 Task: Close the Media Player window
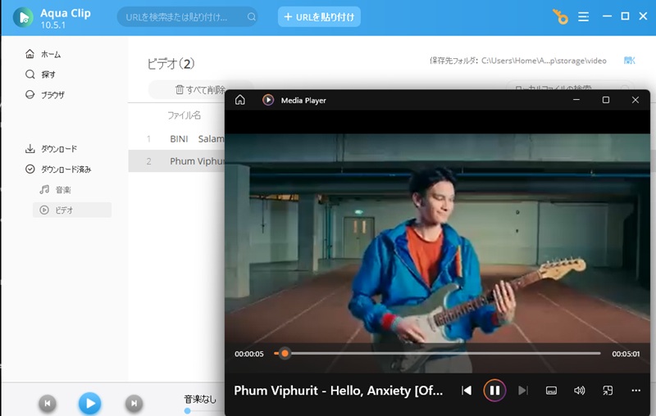click(x=635, y=100)
